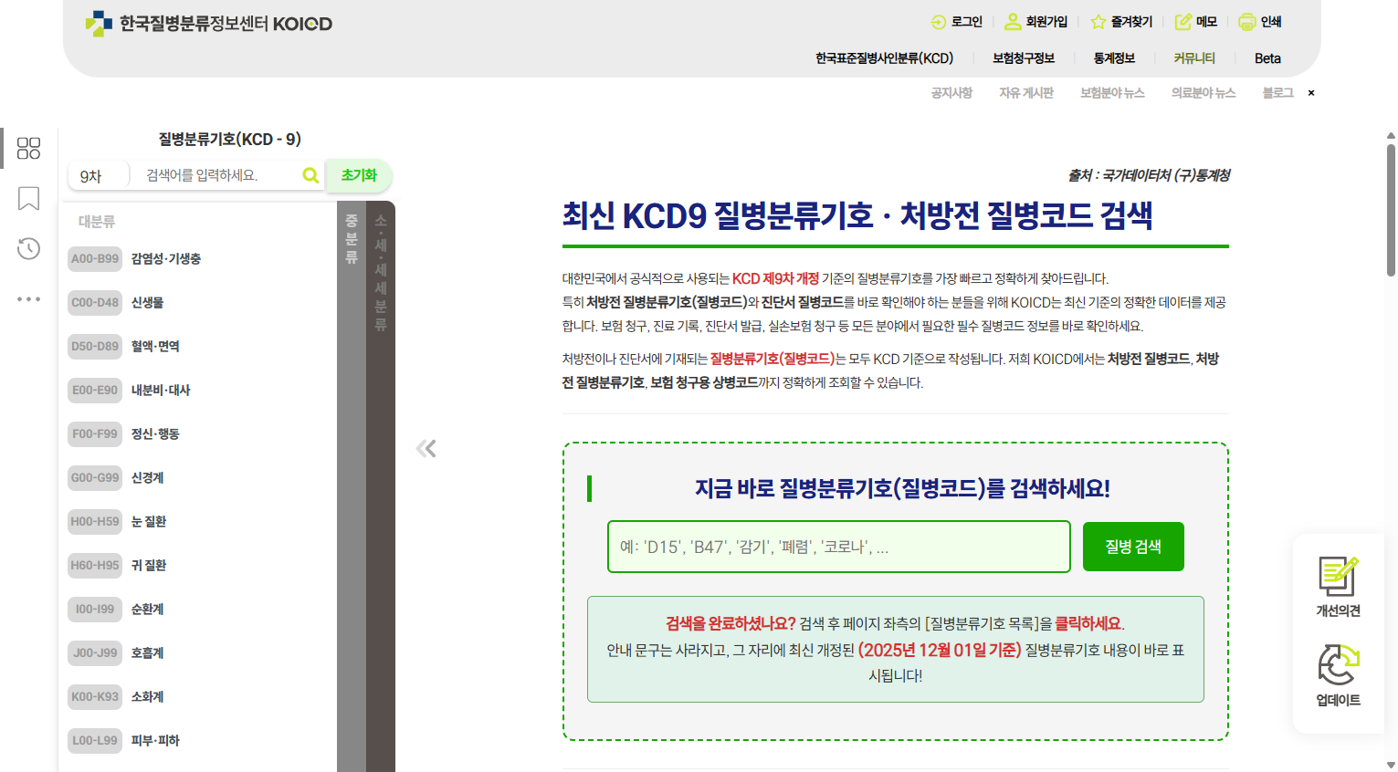Expand the 중분류 column panel
1398x772 pixels.
tap(352, 484)
